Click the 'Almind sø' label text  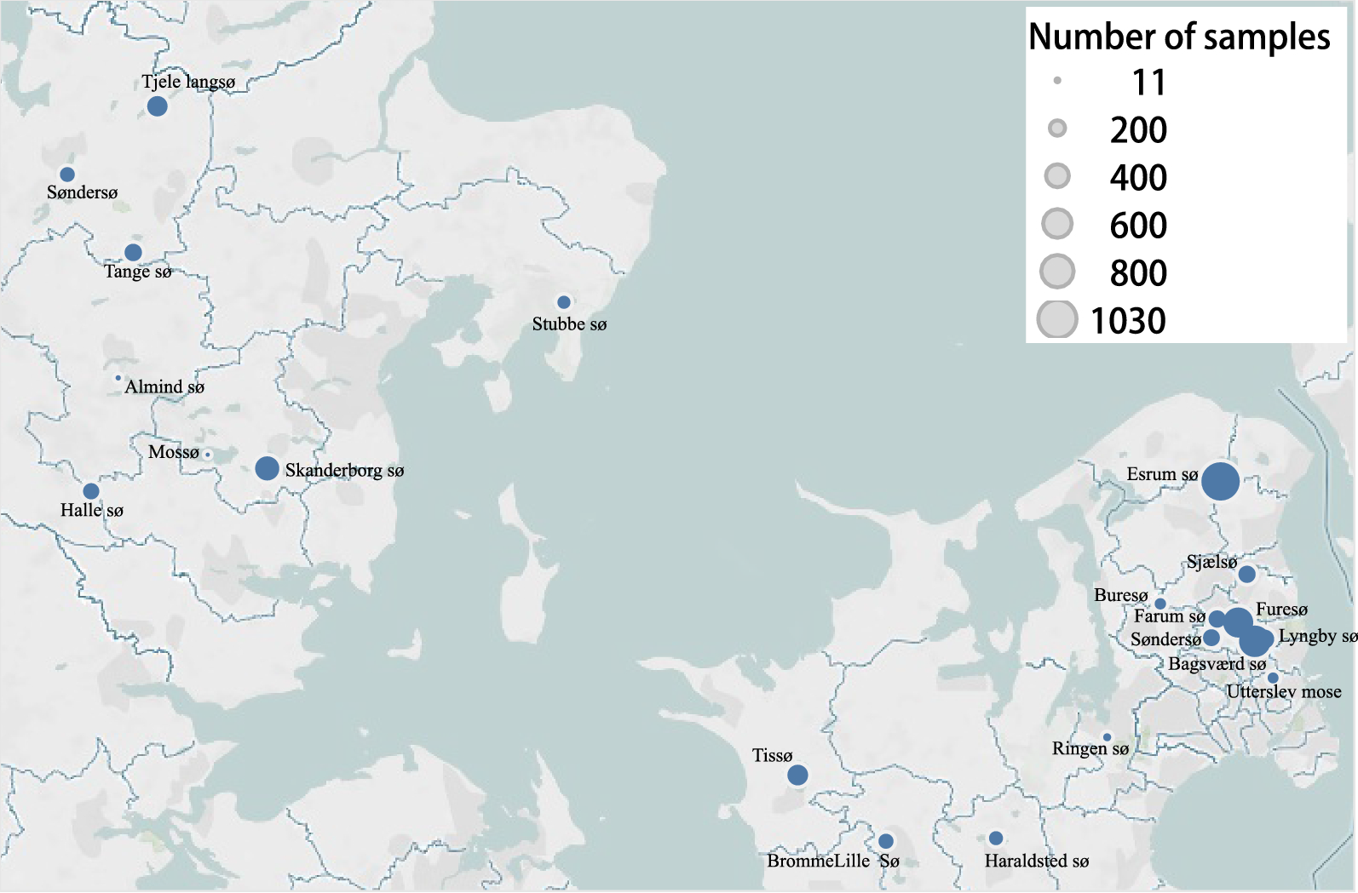[x=164, y=386]
